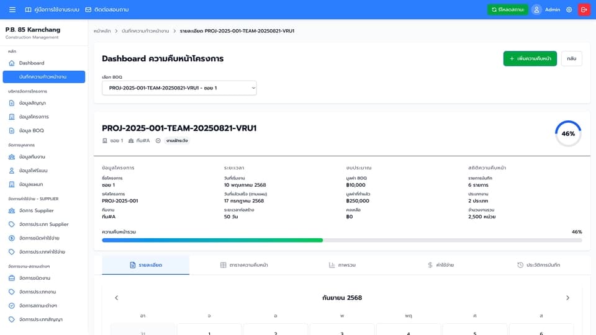
Task: Switch to ประวัติการบันทึก tab
Action: (539, 265)
